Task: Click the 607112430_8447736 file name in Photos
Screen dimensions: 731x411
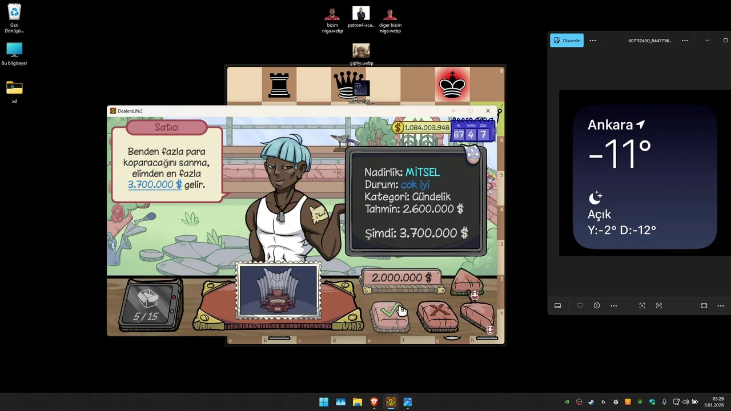Action: pyautogui.click(x=650, y=41)
